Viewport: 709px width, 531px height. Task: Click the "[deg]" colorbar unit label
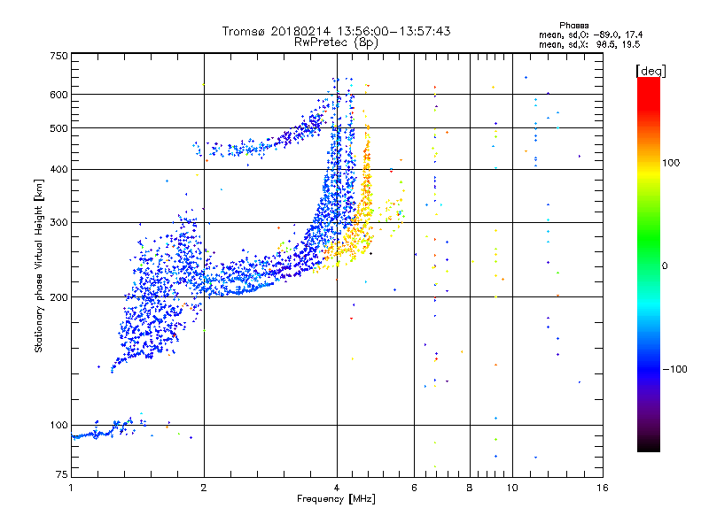point(651,71)
